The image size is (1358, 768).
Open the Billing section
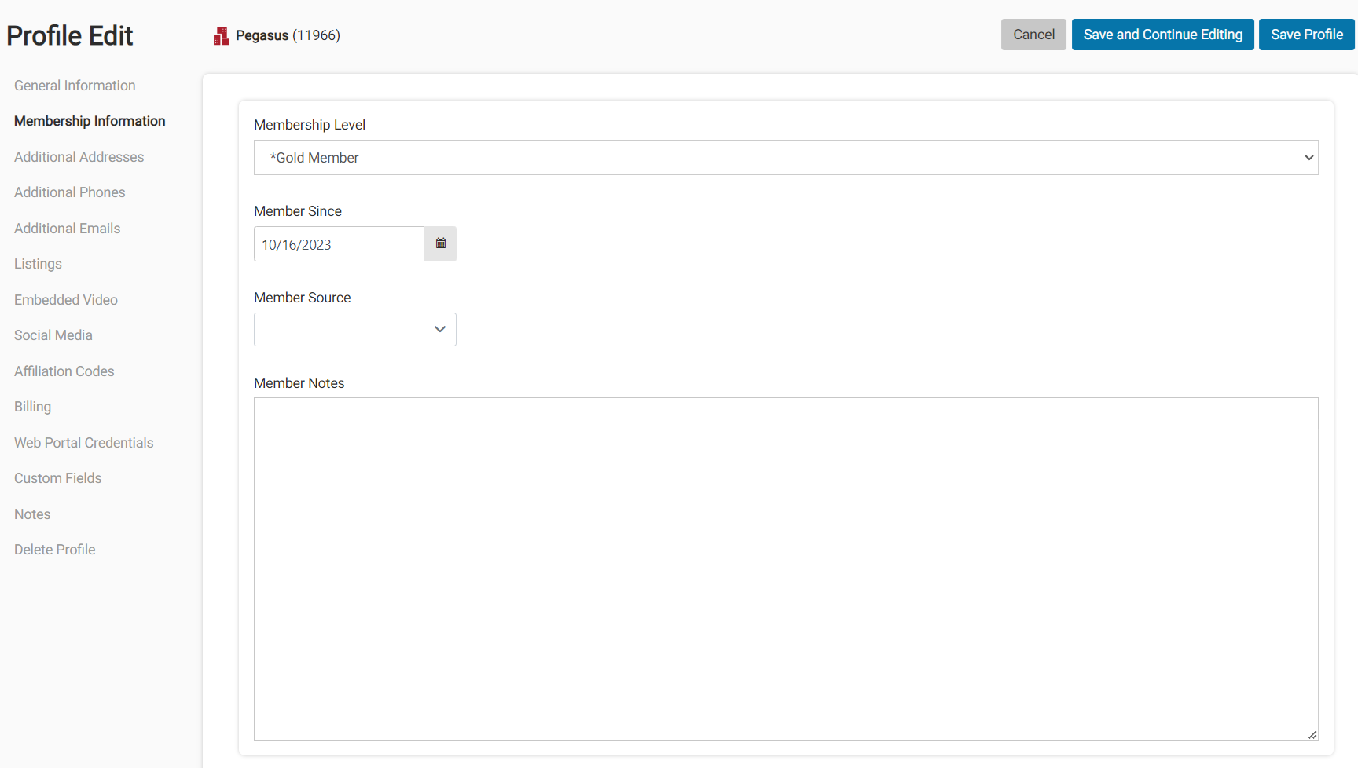pos(32,406)
